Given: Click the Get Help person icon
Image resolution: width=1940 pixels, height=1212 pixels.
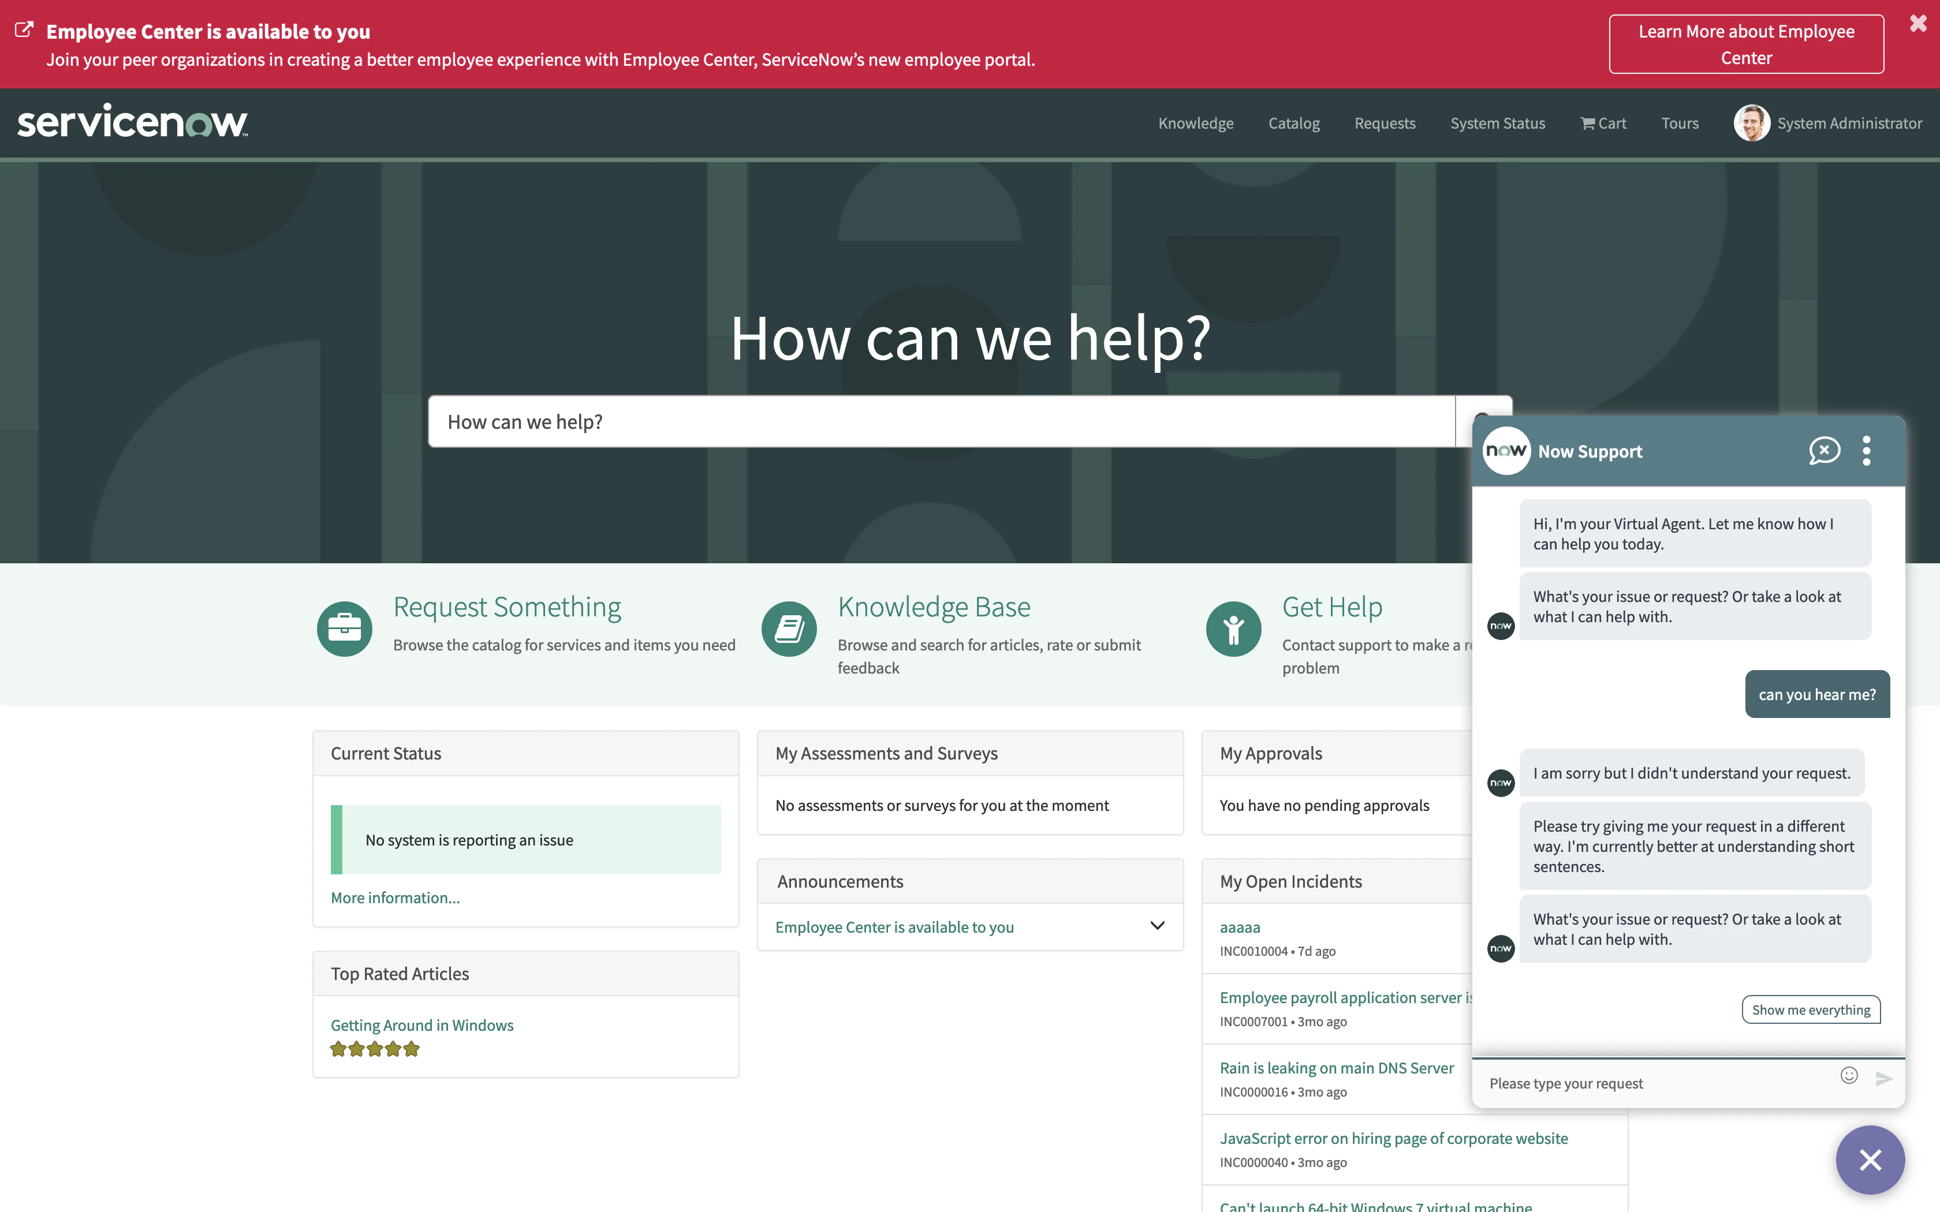Looking at the screenshot, I should 1234,629.
